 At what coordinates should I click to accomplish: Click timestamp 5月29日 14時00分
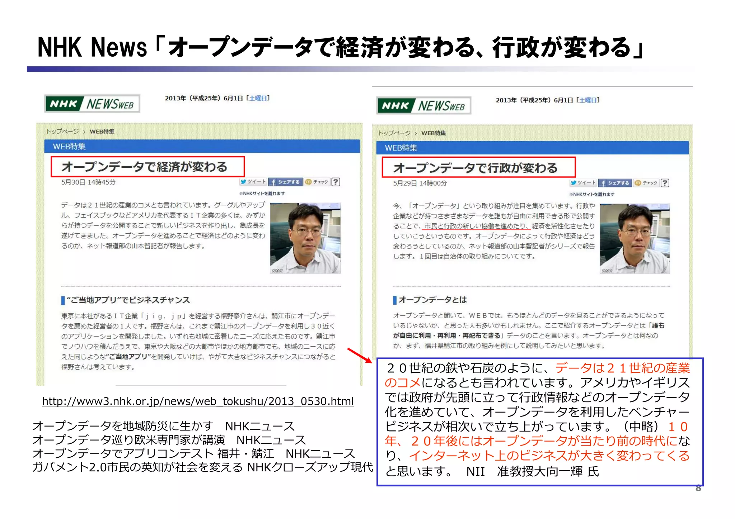tap(420, 183)
